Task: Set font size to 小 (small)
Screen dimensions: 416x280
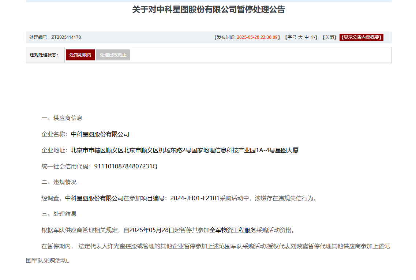Action: [313, 37]
